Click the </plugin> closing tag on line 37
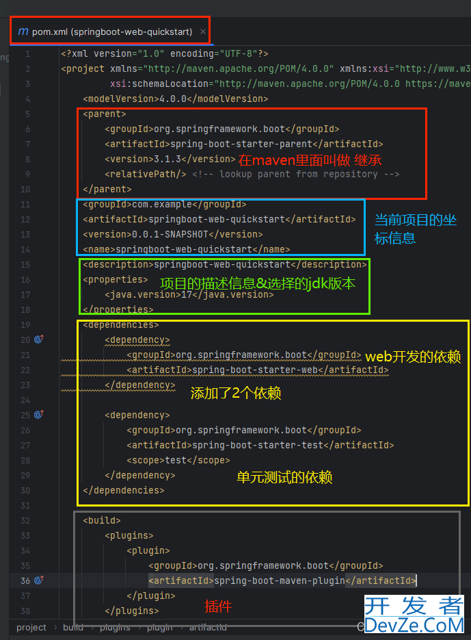The width and height of the screenshot is (471, 640). click(x=151, y=596)
